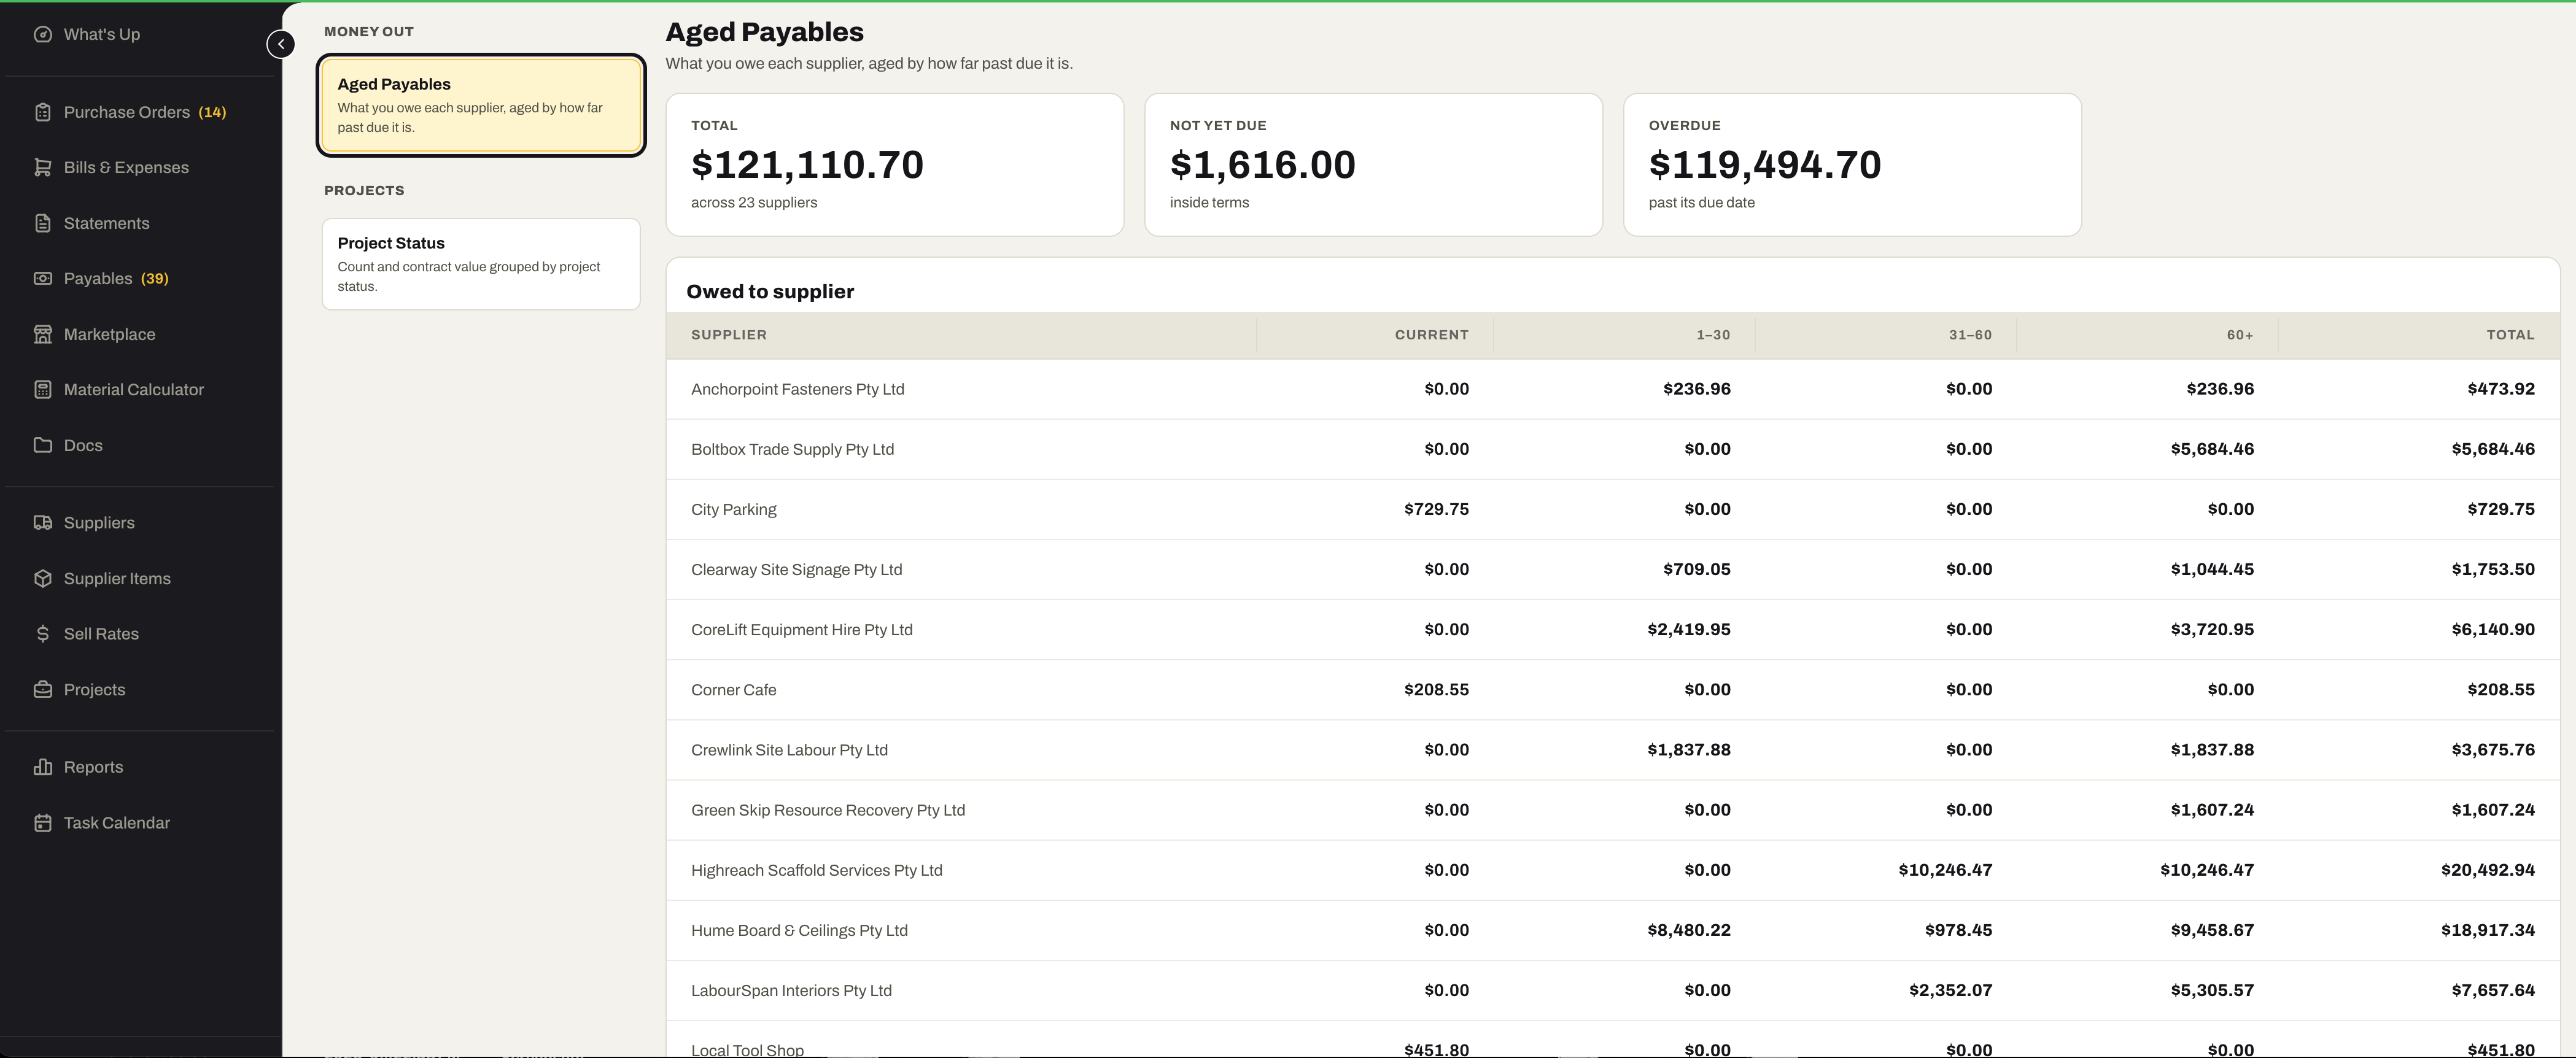Select Crewlink Site Labour Pty Ltd
The height and width of the screenshot is (1058, 2576).
[1612, 750]
